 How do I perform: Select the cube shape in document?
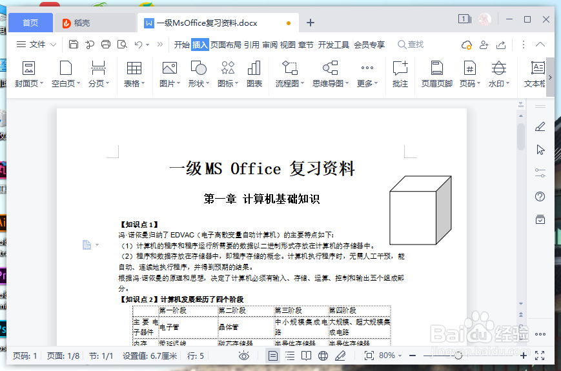(x=420, y=210)
